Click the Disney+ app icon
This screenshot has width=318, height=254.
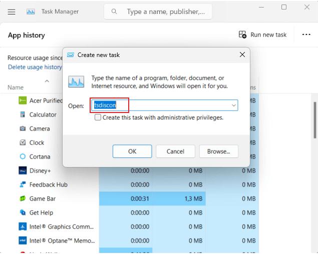point(23,170)
